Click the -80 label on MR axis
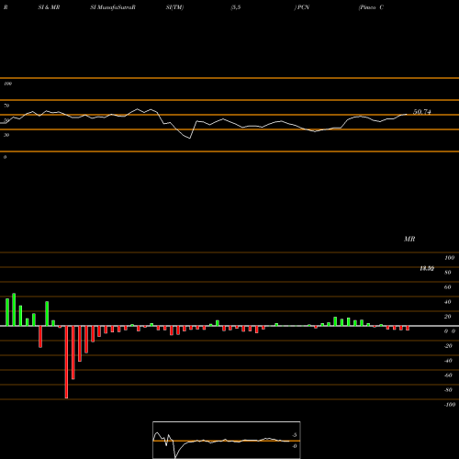 pos(448,390)
